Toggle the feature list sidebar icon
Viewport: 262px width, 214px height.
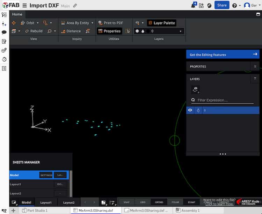[4, 15]
